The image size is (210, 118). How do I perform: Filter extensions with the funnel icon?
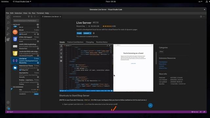click(x=29, y=17)
